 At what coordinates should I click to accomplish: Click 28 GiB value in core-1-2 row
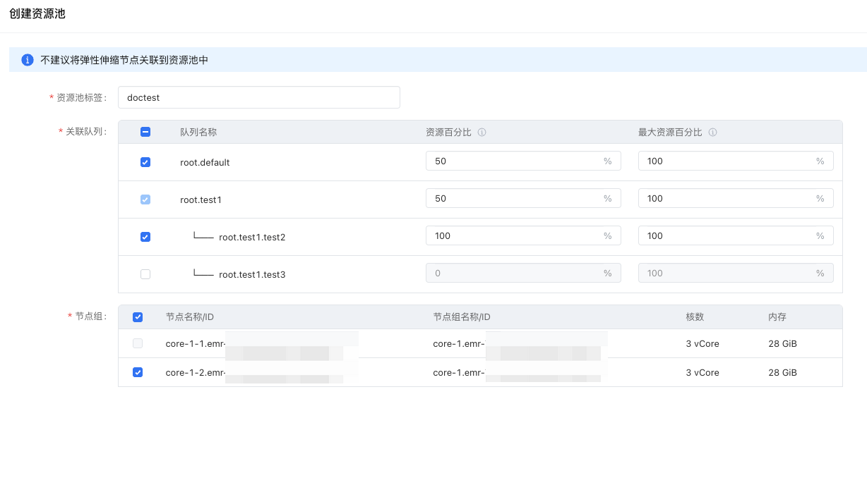pos(782,372)
